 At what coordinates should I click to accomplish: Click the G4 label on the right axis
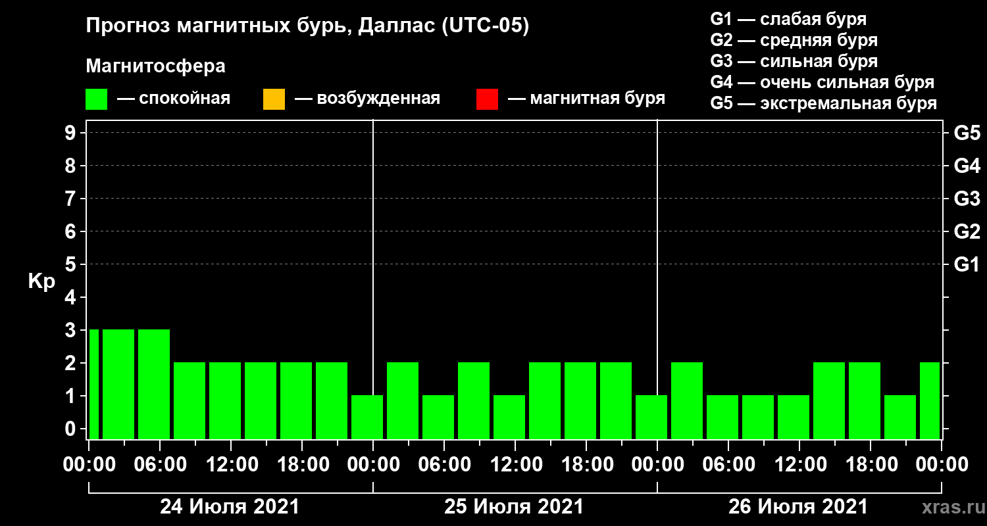pos(967,166)
